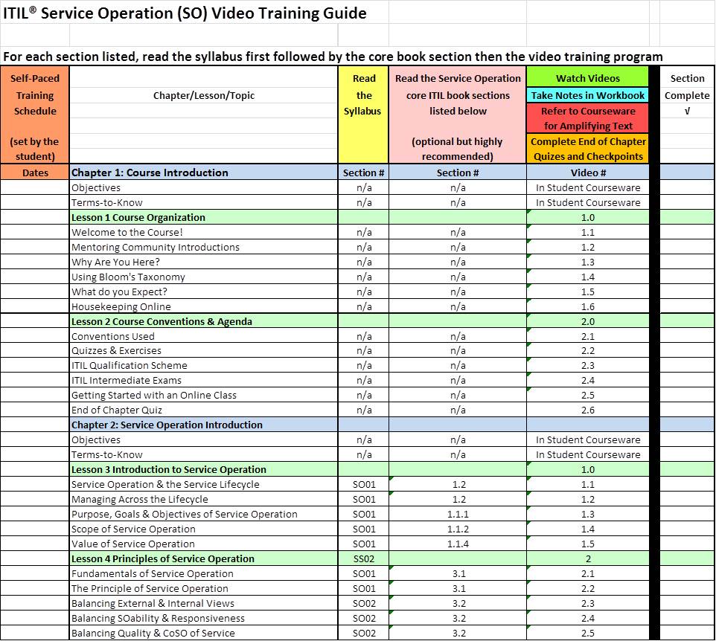Click the 'Lesson 1 Course Organization' cell
The width and height of the screenshot is (716, 641).
click(x=204, y=217)
